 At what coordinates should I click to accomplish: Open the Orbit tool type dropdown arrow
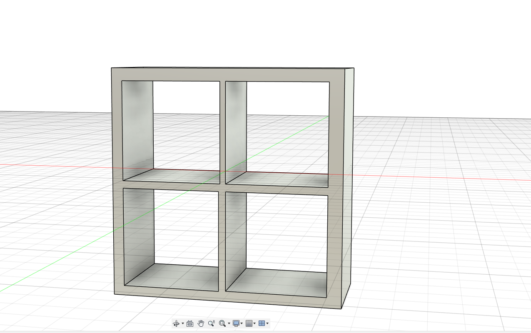[x=183, y=323]
